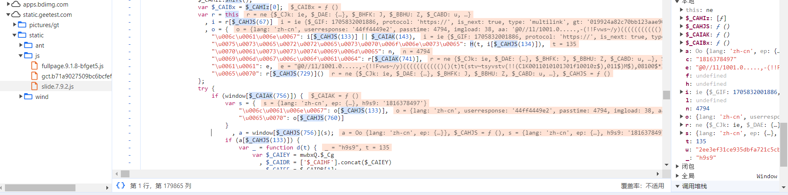Click the js folder icon
Screen dimensions: 788x195
[28, 55]
